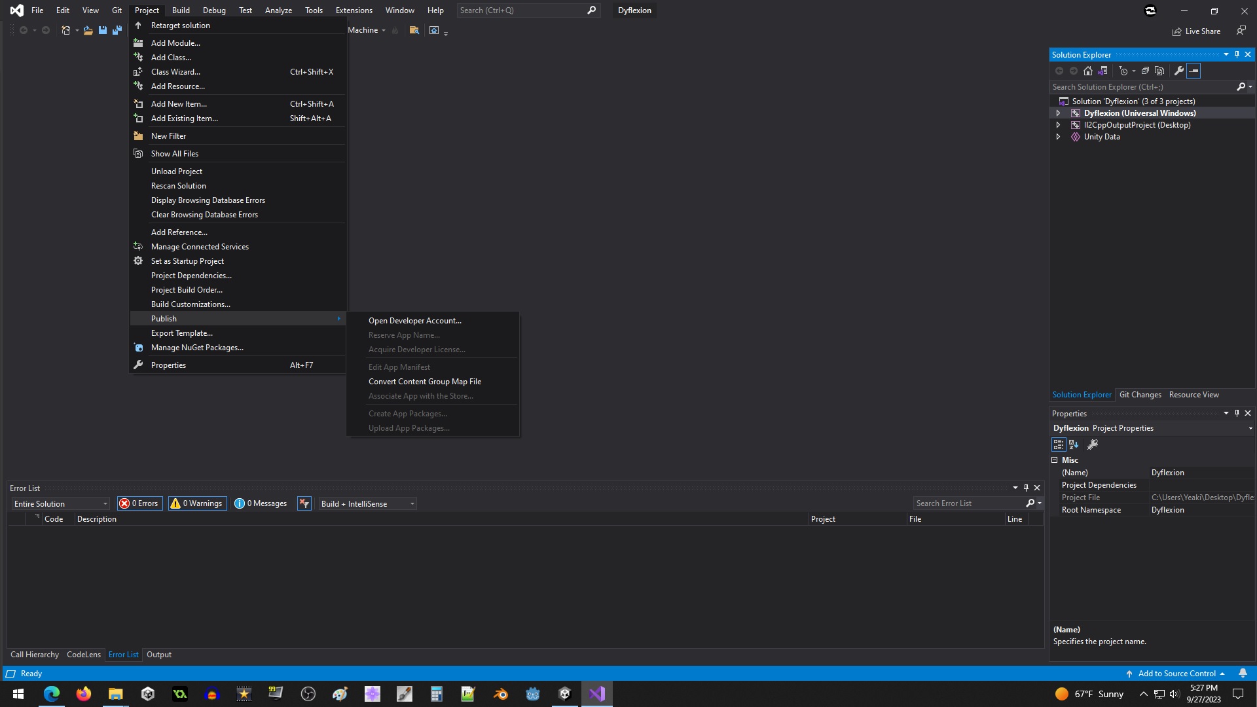Open the Build + IntelliSense dropdown

point(367,503)
